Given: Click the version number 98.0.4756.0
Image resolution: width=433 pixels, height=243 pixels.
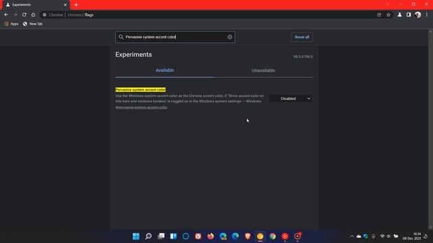Looking at the screenshot, I should [x=303, y=57].
